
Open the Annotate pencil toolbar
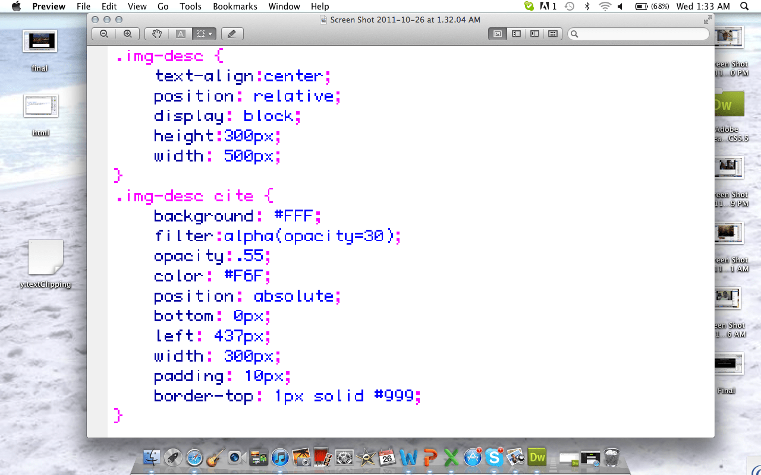tap(232, 34)
